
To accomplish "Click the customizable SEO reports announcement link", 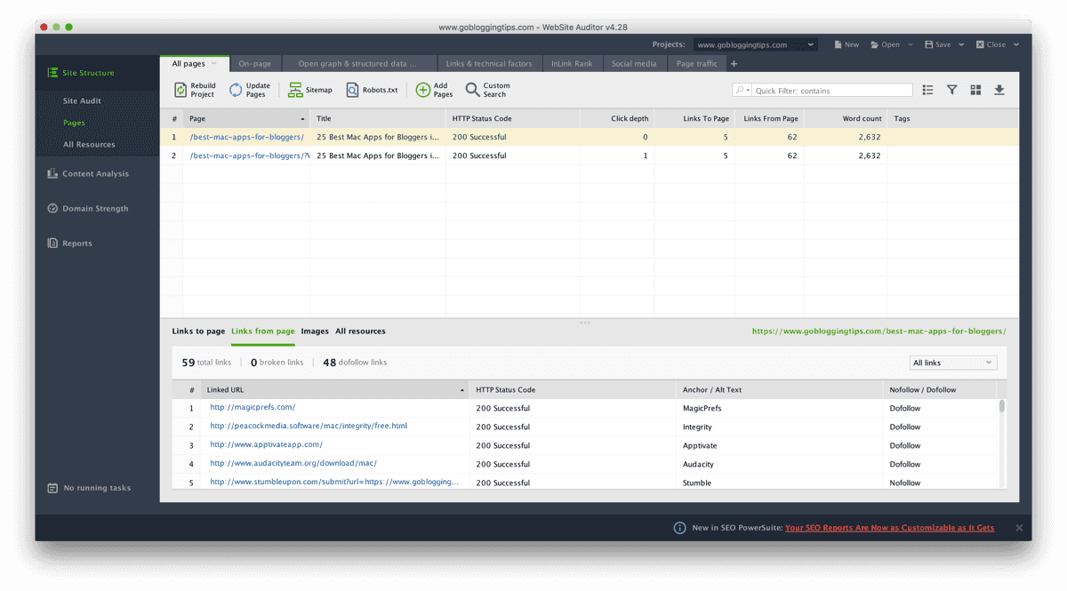I will [x=889, y=527].
